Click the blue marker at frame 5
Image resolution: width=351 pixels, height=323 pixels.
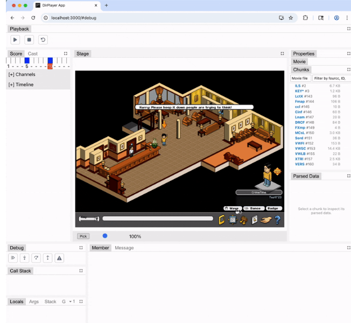pyautogui.click(x=27, y=60)
